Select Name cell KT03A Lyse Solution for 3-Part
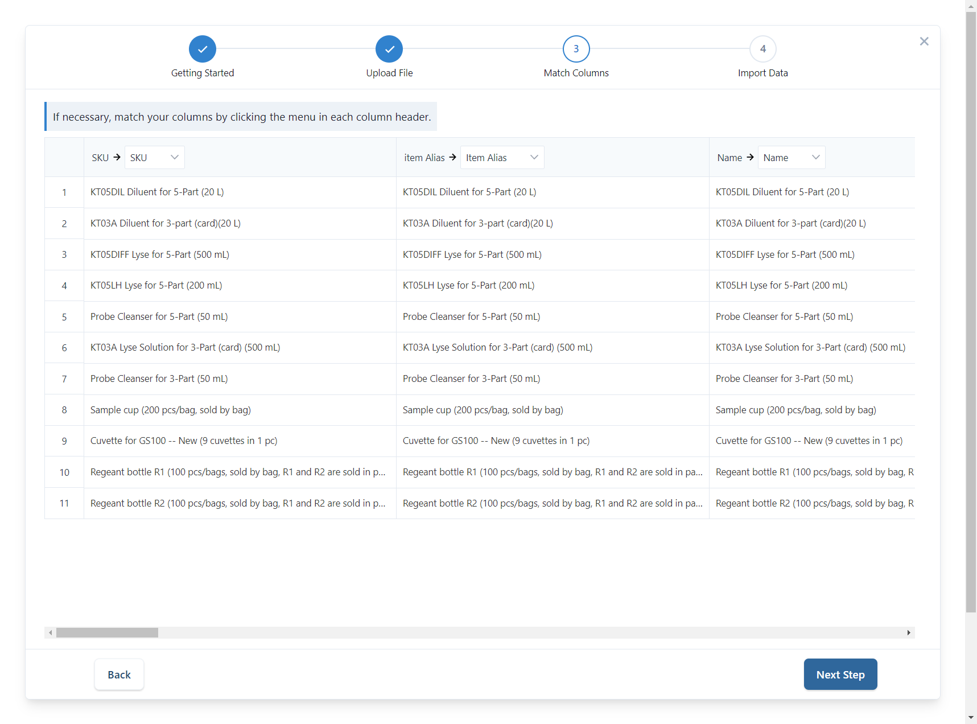 [812, 348]
